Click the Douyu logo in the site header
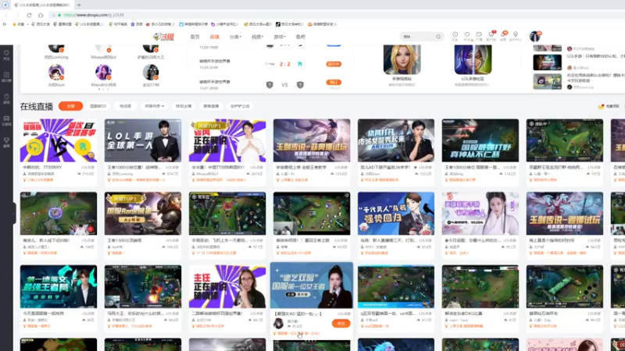The height and width of the screenshot is (351, 625). coord(164,37)
